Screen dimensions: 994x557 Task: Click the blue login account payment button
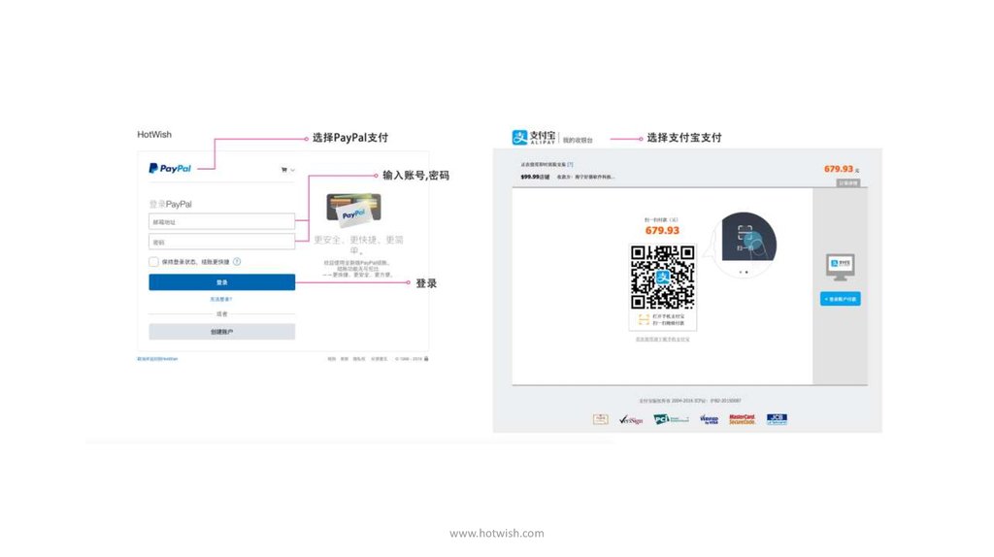click(840, 299)
